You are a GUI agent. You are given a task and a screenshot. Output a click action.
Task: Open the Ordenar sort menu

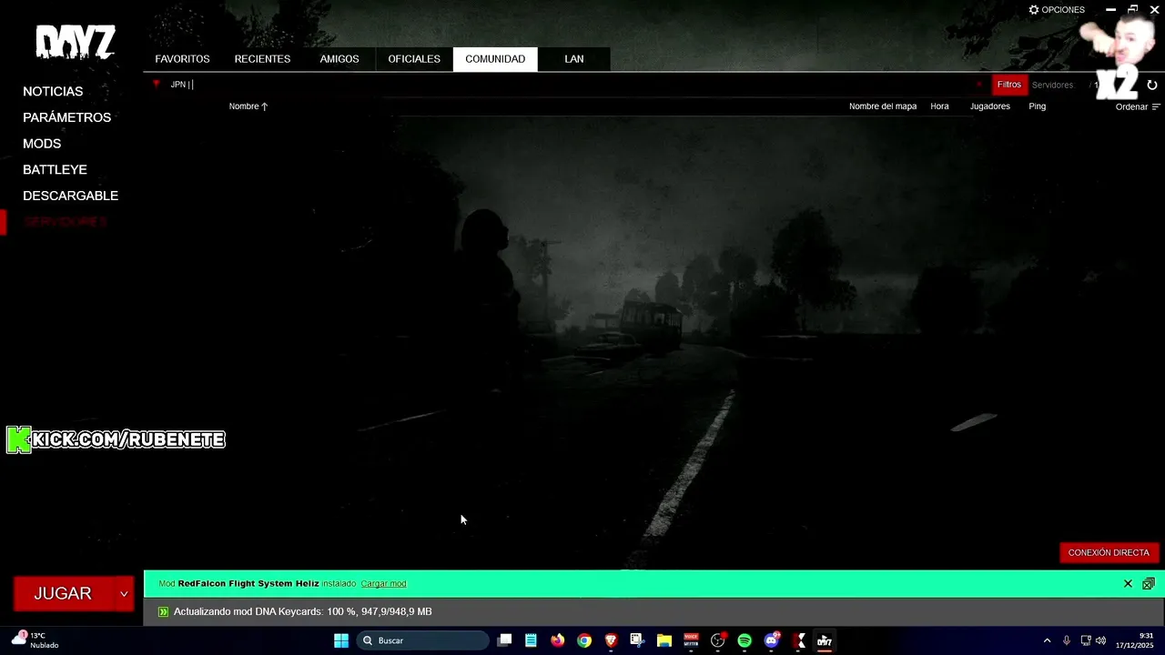[x=1138, y=106]
